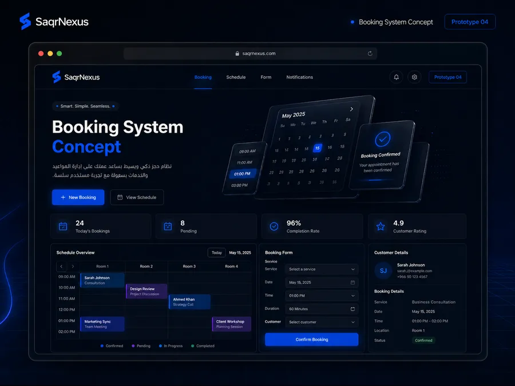The image size is (515, 386).
Task: Open the Notifications tab
Action: coord(299,77)
